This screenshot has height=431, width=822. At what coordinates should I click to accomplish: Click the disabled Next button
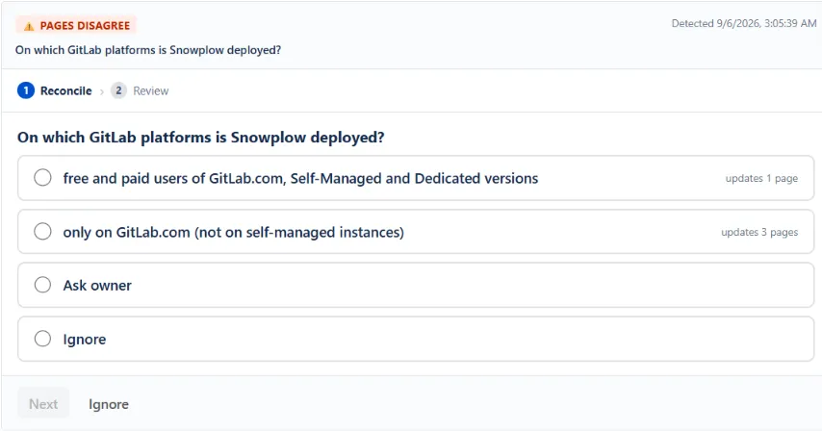coord(43,403)
